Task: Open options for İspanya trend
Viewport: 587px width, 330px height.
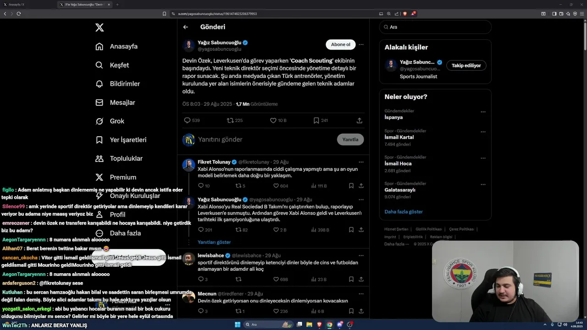Action: tap(483, 112)
